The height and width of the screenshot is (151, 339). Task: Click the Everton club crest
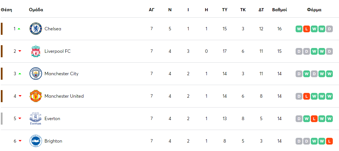coord(36,118)
